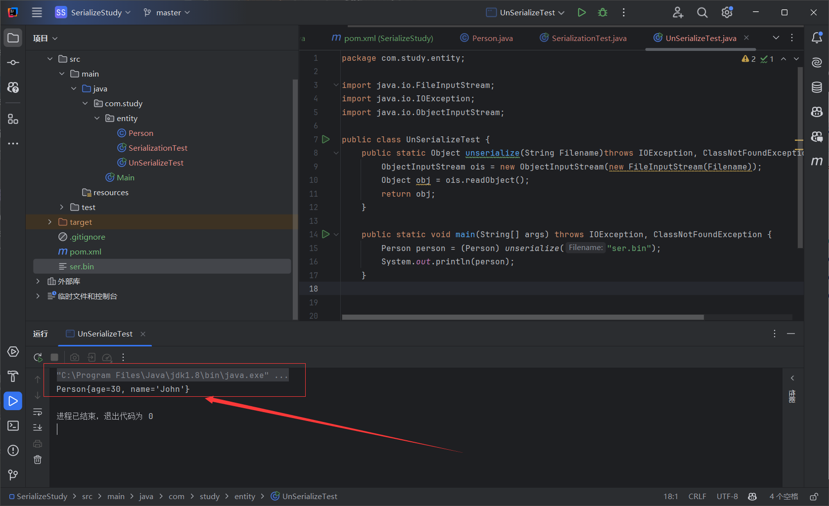Click UTF-8 encoding in status bar
This screenshot has height=506, width=829.
pos(727,497)
